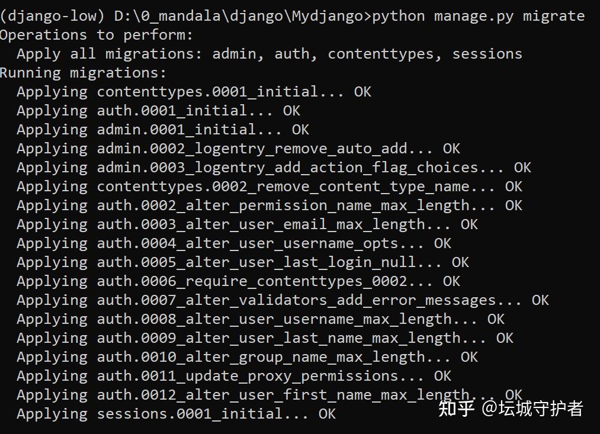Click the auth.0004_alter_user_username_opts line
The image size is (600, 434).
[234, 243]
